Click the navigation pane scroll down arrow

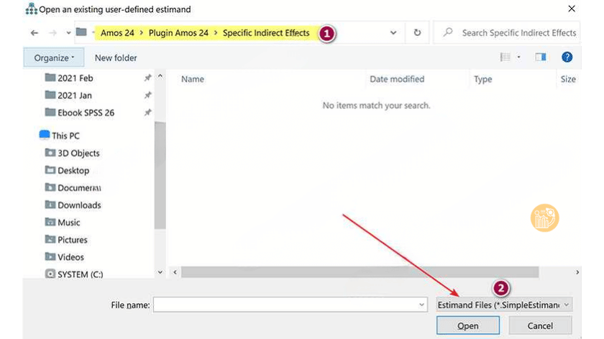click(160, 272)
